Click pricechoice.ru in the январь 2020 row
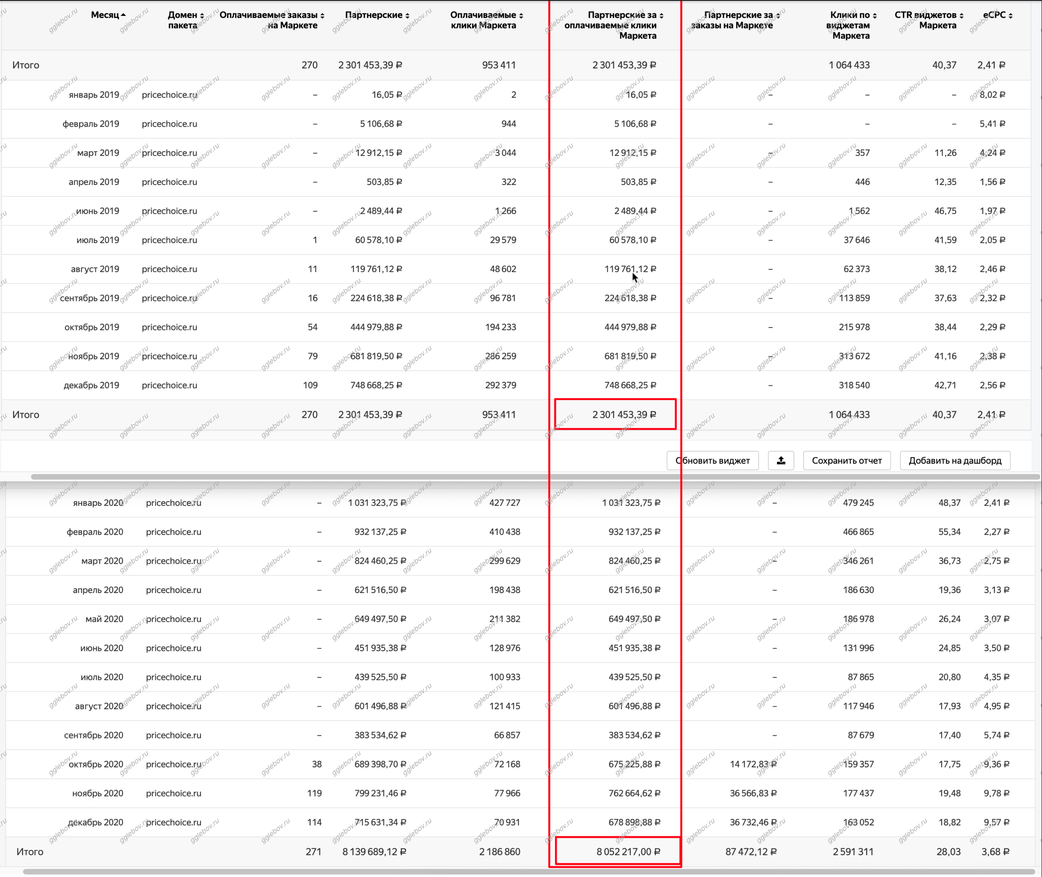 173,503
